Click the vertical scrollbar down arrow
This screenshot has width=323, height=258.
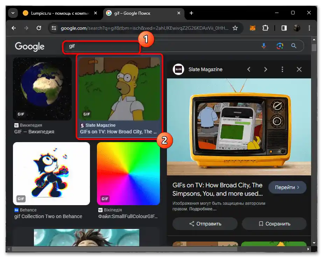pos(314,243)
